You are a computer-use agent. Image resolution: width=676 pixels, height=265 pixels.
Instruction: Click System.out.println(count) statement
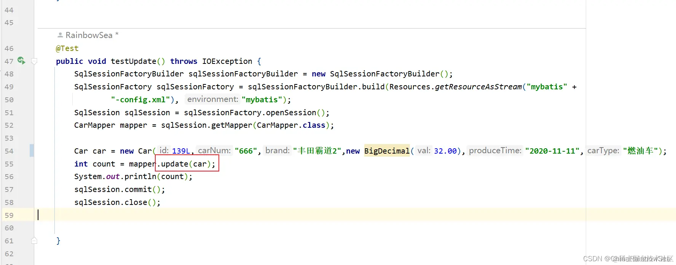tap(133, 176)
